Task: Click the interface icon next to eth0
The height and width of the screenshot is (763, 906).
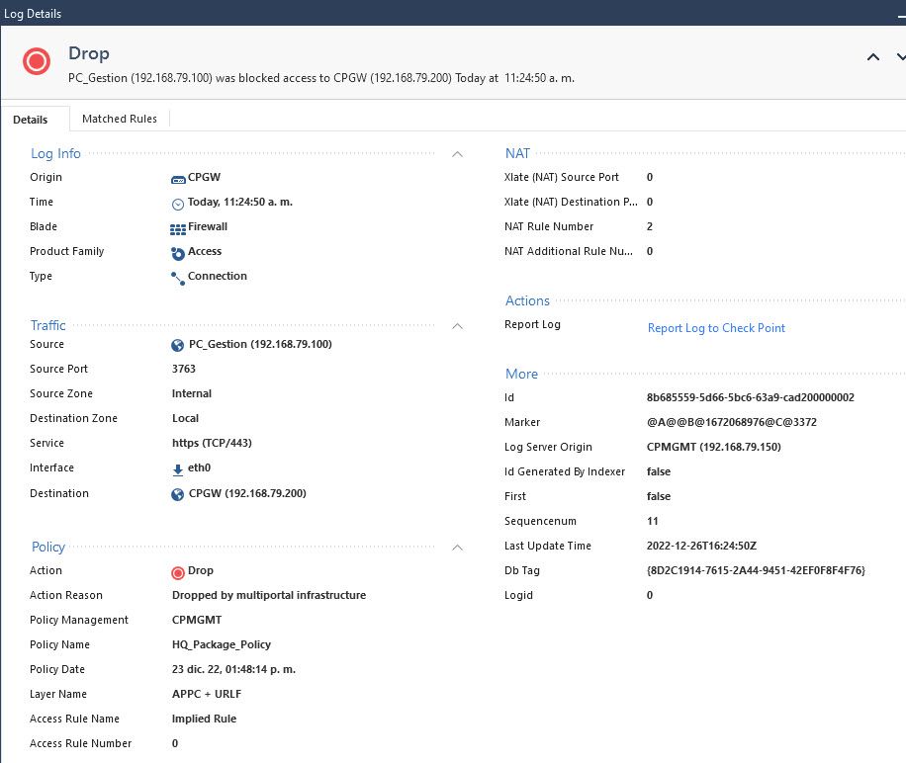Action: point(176,467)
